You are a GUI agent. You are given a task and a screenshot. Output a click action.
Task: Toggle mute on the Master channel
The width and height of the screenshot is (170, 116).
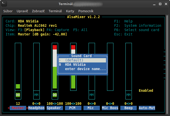(x=18, y=95)
